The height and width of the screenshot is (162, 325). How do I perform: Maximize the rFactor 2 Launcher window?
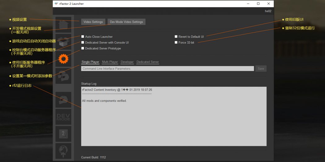coord(258,4)
